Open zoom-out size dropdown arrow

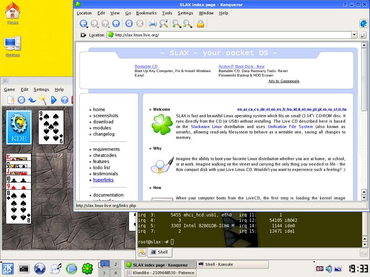tap(191, 27)
